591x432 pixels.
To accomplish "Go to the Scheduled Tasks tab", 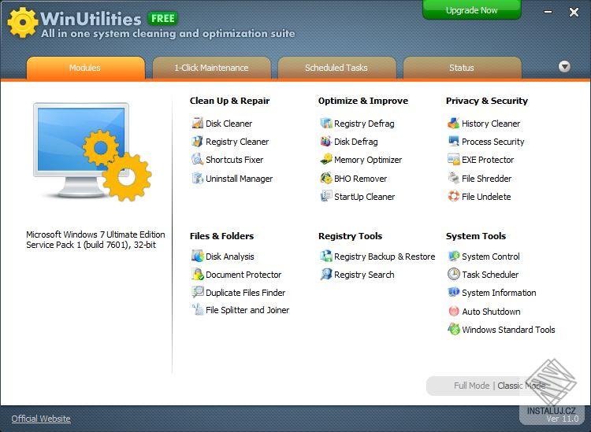I will pos(336,68).
